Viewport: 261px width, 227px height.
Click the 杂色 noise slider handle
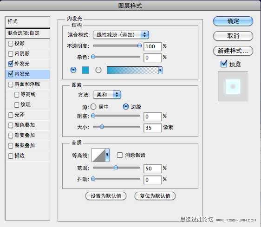(93, 57)
